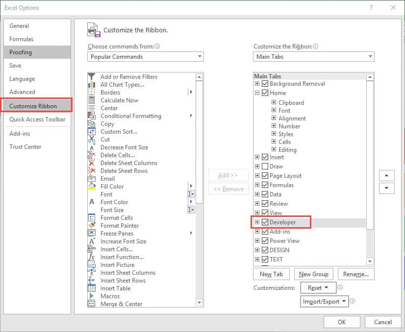
Task: Click the New Tab button
Action: tap(271, 274)
